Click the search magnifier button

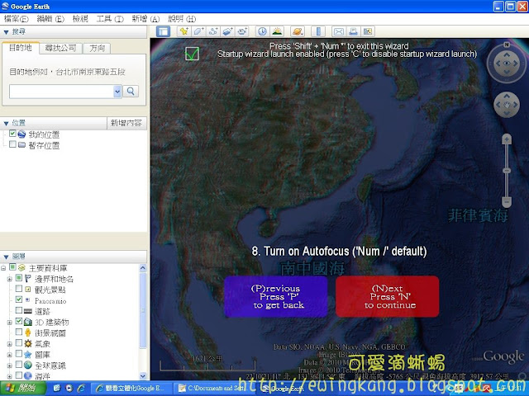[131, 92]
